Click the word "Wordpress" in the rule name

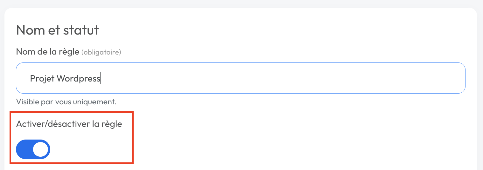click(x=78, y=78)
